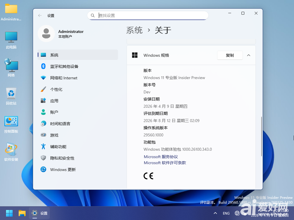
Task: Open 软件安装 desktop icon
Action: point(11,152)
